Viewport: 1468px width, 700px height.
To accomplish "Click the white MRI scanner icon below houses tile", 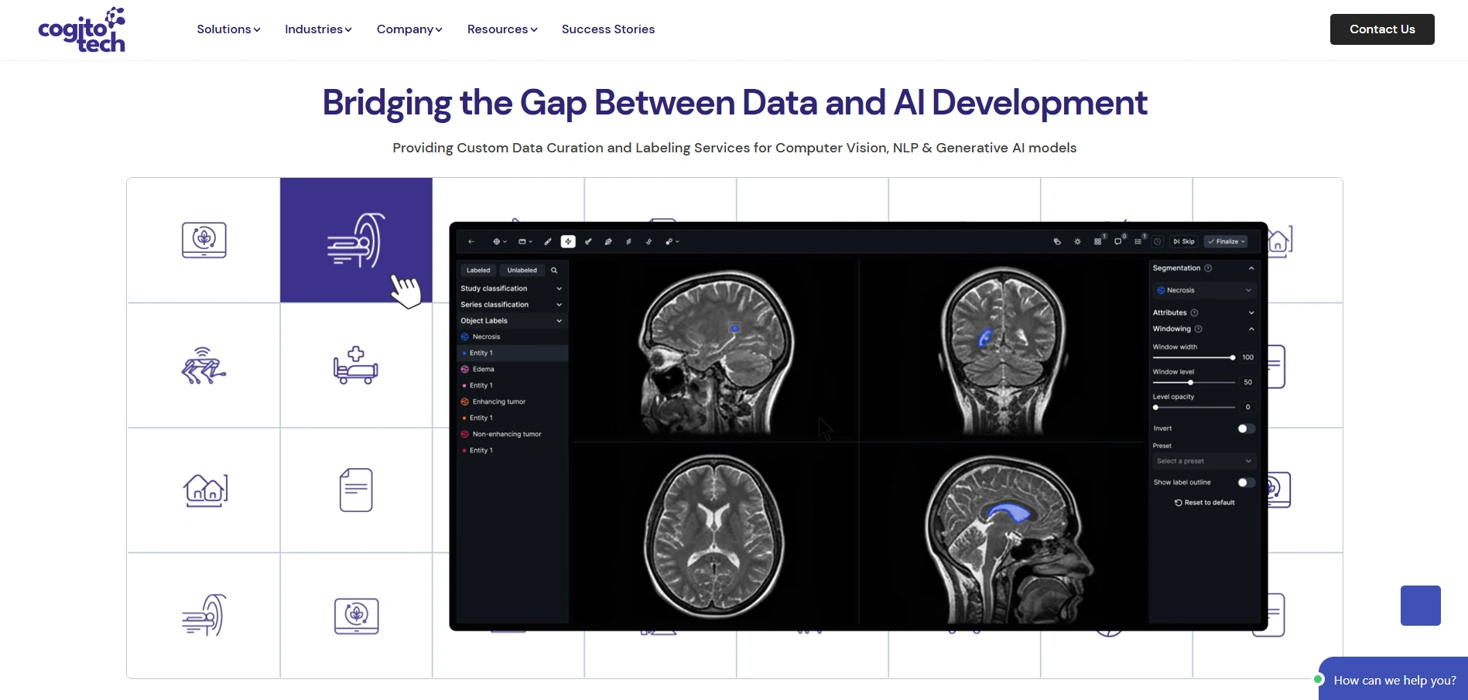I will (204, 616).
